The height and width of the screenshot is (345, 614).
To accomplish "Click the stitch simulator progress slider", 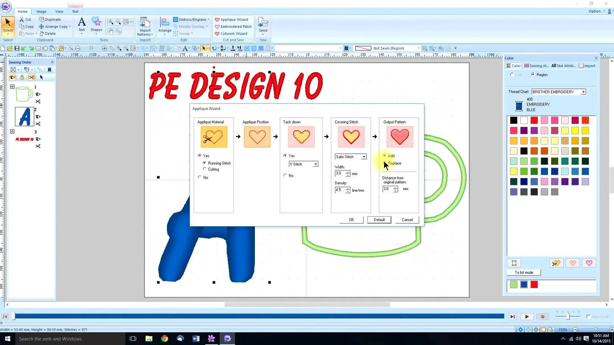I will (259, 316).
